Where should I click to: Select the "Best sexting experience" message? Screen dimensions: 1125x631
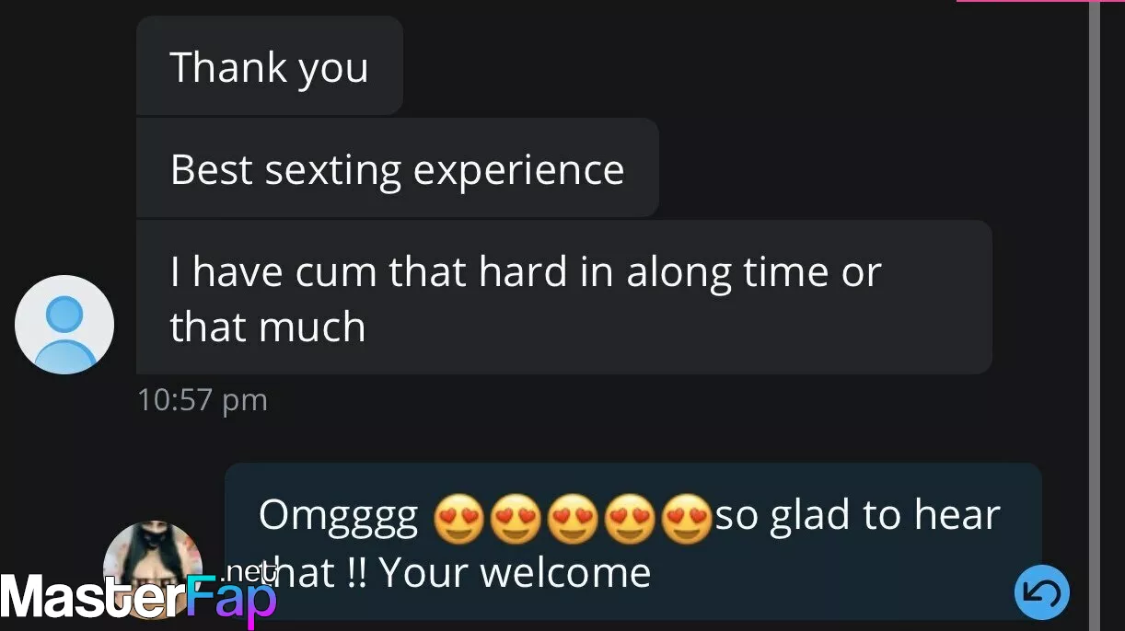[398, 168]
